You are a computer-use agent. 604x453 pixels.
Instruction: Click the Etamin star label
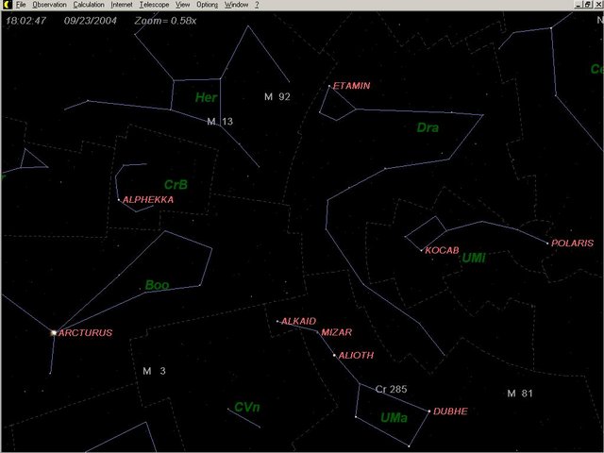pos(352,86)
